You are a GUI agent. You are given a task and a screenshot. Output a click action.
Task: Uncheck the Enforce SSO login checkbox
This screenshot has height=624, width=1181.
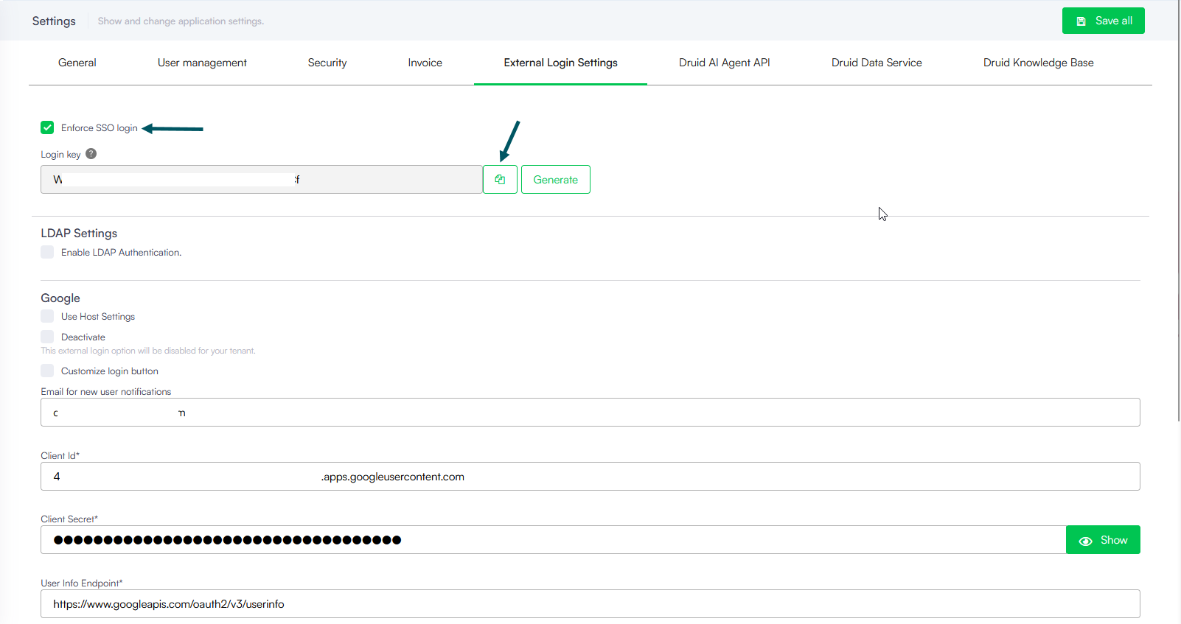coord(48,127)
